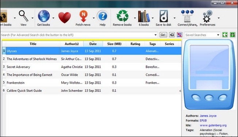
Task: Open the Connect/share icon
Action: (x=187, y=16)
